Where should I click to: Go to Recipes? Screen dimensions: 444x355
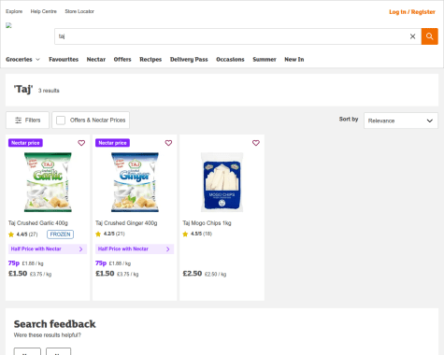click(150, 60)
